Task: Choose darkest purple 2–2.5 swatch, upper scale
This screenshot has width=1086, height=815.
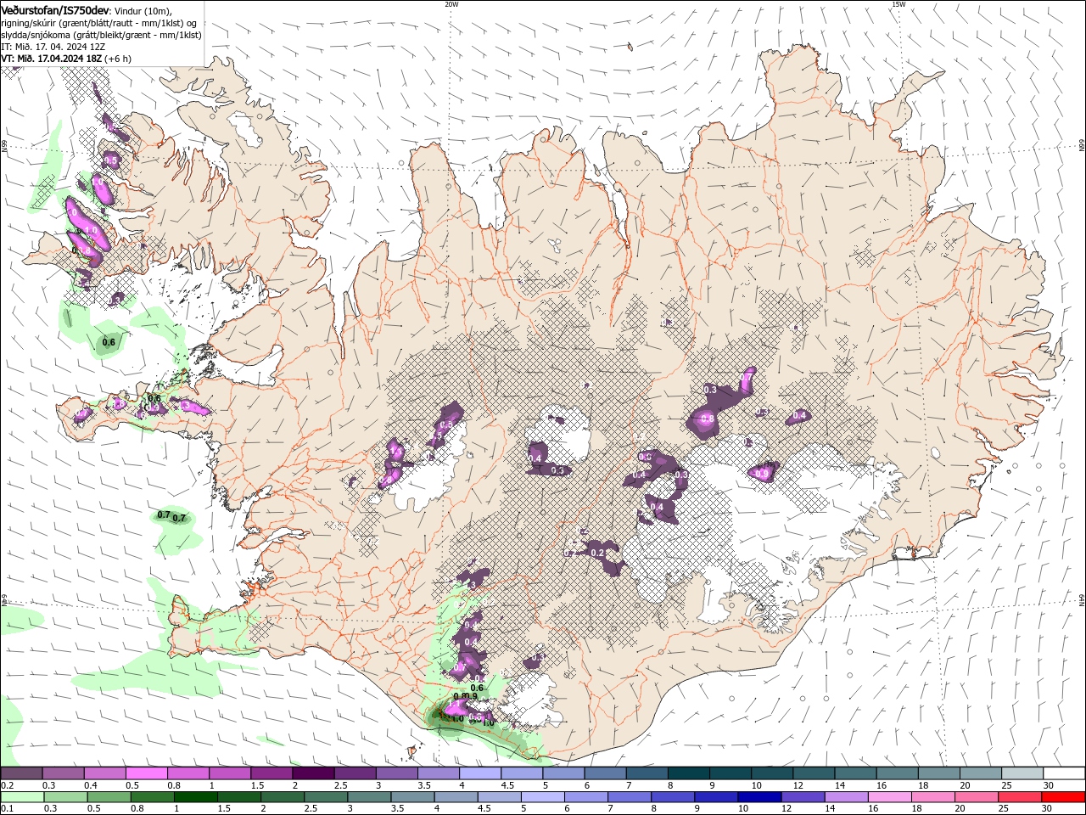Action: click(x=312, y=773)
